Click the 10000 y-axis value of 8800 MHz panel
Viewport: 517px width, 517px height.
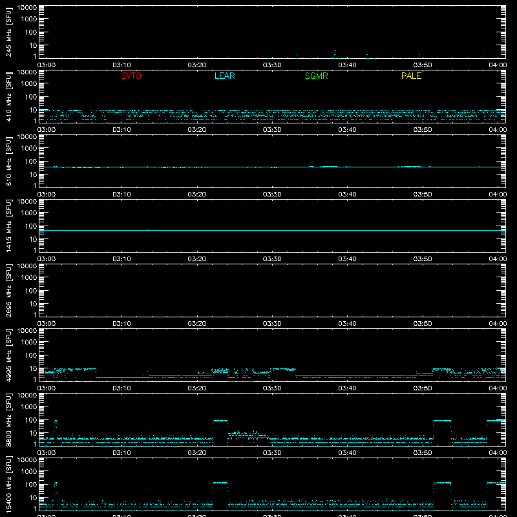pos(27,396)
